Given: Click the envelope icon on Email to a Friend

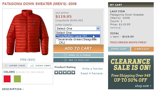Looking at the screenshot, I should [65, 55].
